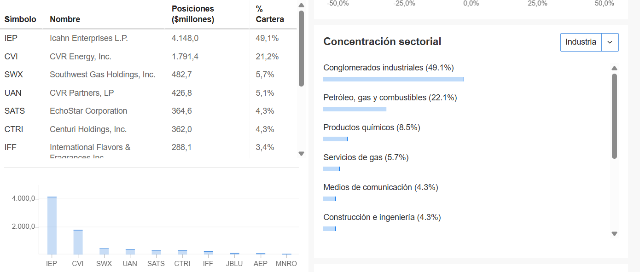The image size is (640, 272).
Task: Click sector list scroll-down arrow
Action: point(614,234)
